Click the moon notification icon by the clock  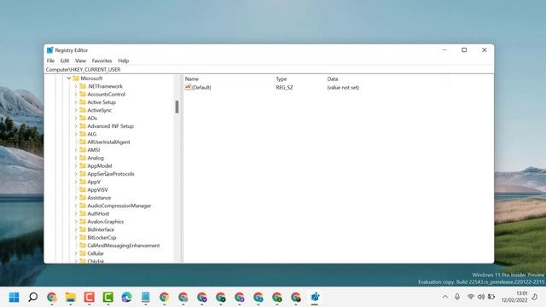pyautogui.click(x=535, y=297)
